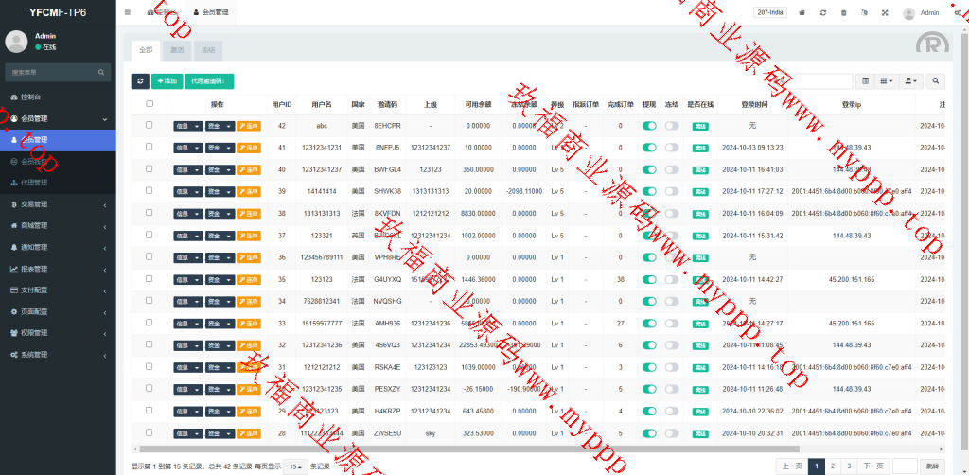Toggle the 冻结 switch for user 40
This screenshot has height=475, width=969.
coord(671,169)
